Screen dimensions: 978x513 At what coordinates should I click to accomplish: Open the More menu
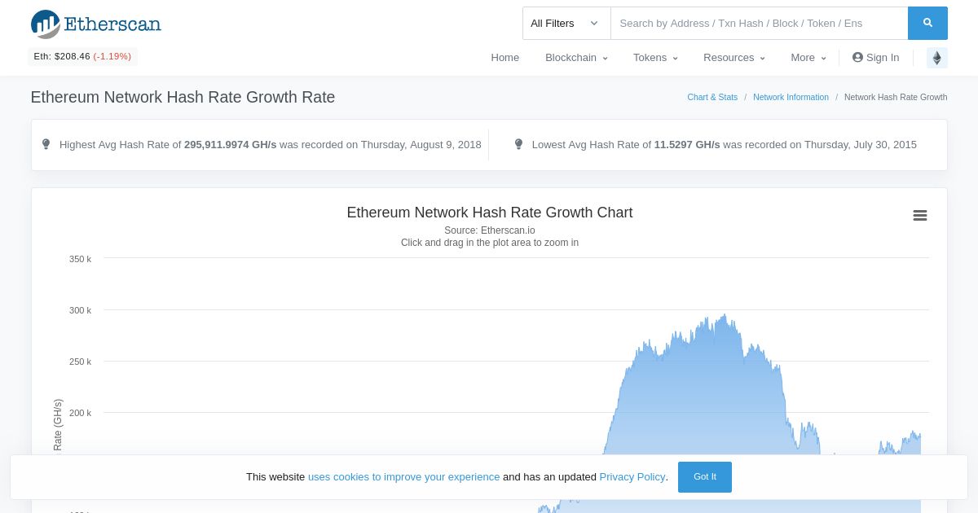pyautogui.click(x=808, y=57)
